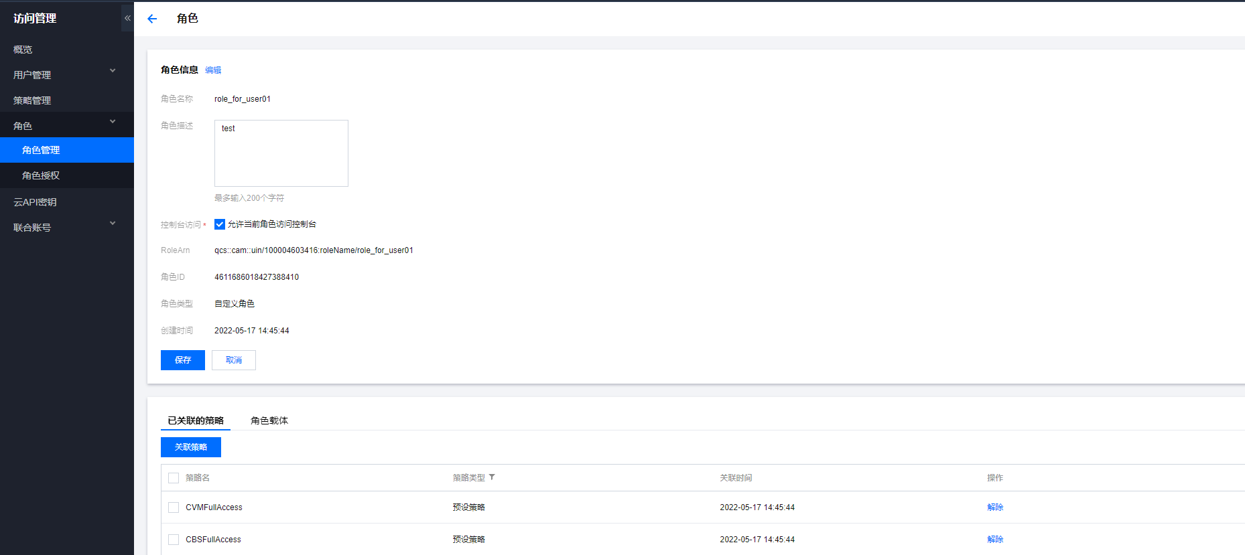The width and height of the screenshot is (1245, 555).
Task: Select the CVMFullAccess row checkbox
Action: tap(174, 507)
